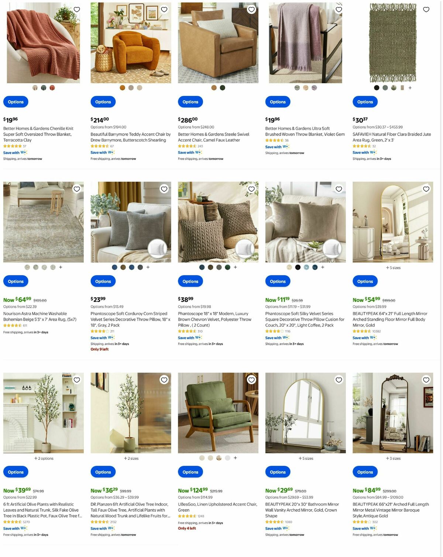
Task: Open Beautiful Barrymore Teddy Accent Chair title
Action: coord(131,137)
